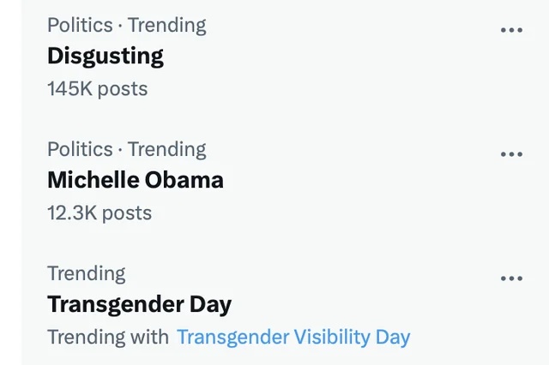The image size is (549, 365).
Task: View the Transgender Day trending topic
Action: click(x=139, y=304)
